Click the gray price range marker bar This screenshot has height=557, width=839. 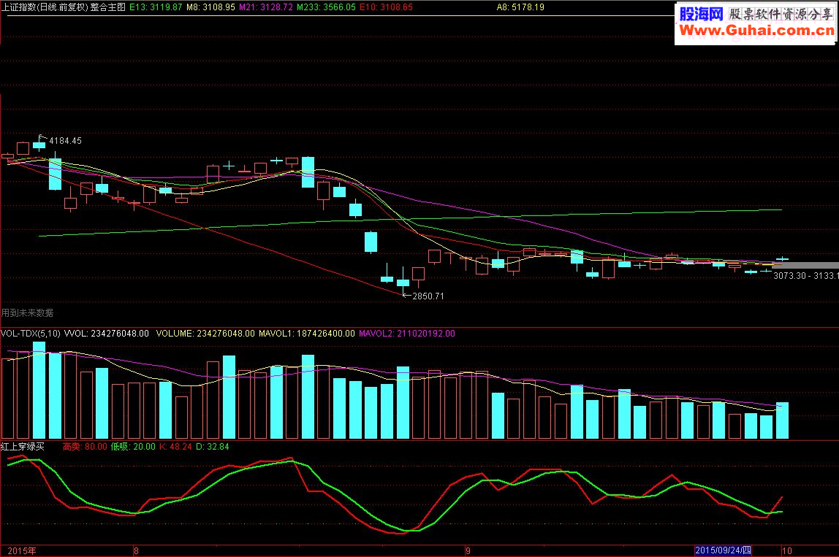coord(805,265)
